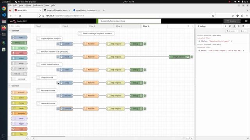This screenshot has width=250, height=140.
Task: Reload the page in Firefox
Action: [x=20, y=16]
